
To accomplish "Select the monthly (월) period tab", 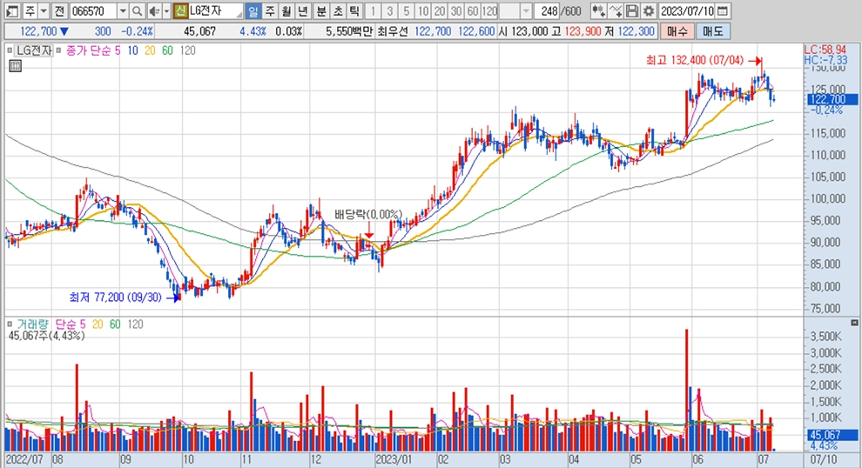I will coord(286,11).
